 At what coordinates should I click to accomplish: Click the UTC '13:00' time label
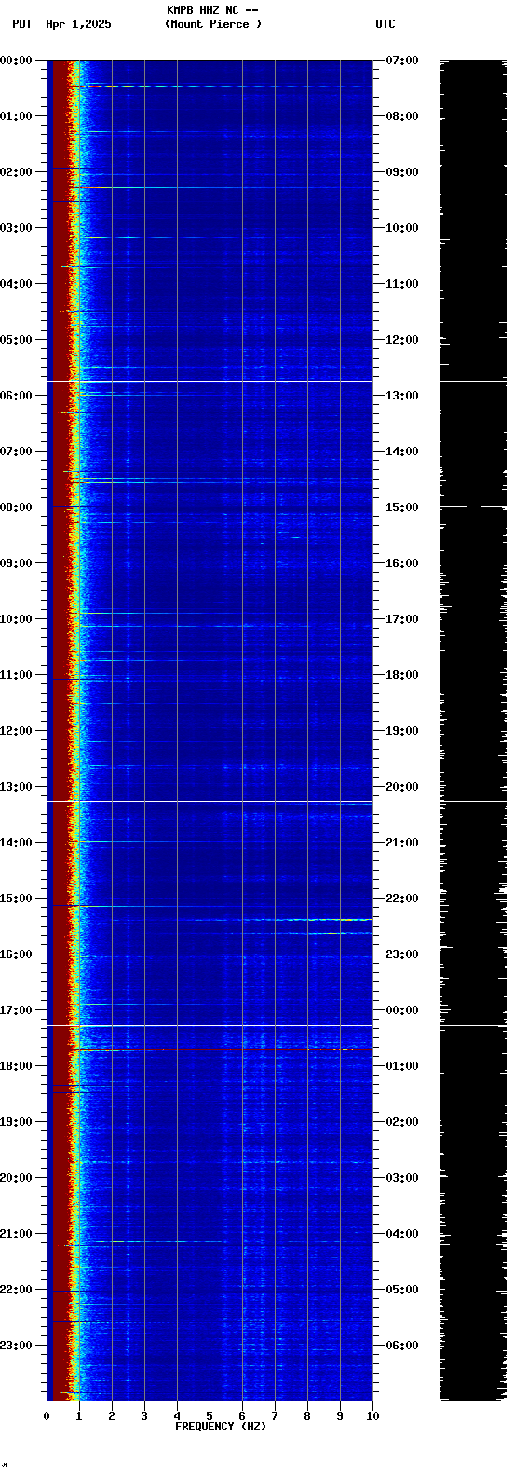point(402,396)
